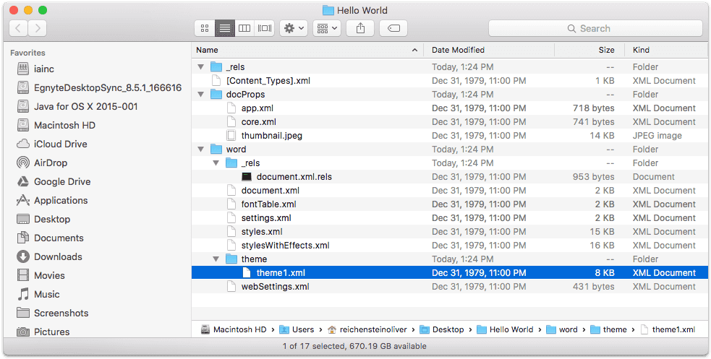Switch to Cover Flow view

264,28
